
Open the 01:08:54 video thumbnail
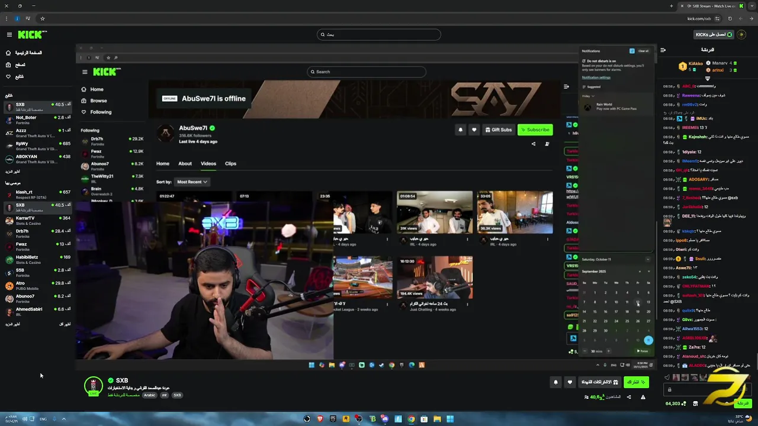click(x=435, y=212)
